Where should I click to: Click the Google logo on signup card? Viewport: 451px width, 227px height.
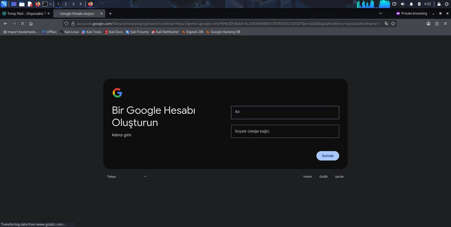[x=117, y=93]
